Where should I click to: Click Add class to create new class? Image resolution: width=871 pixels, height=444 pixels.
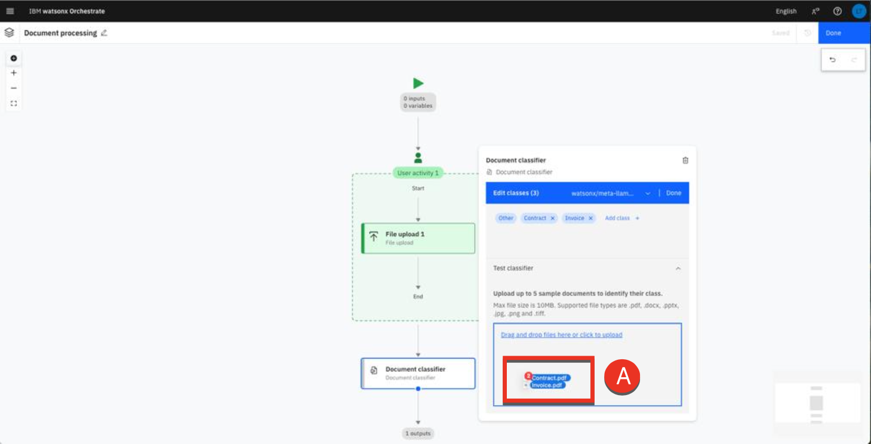(621, 218)
